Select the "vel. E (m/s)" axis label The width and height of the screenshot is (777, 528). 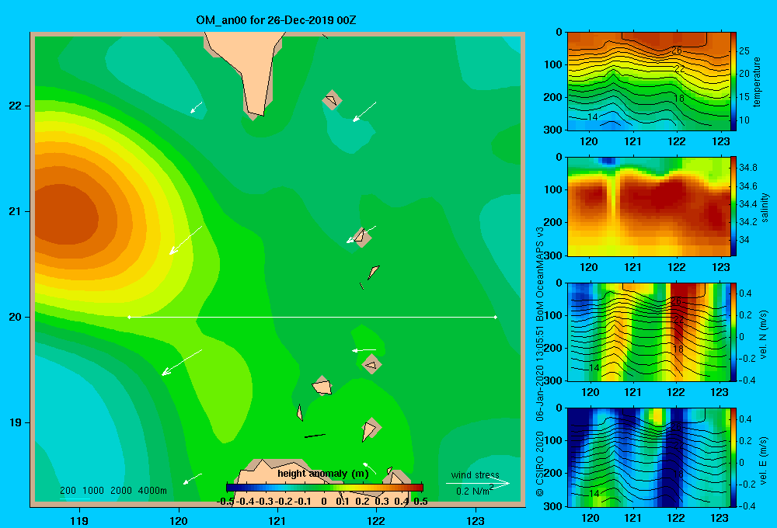pyautogui.click(x=764, y=460)
